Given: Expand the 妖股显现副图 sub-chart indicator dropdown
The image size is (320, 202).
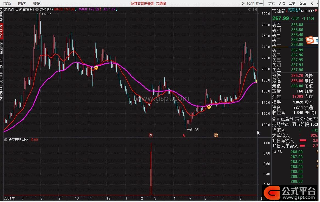Looking at the screenshot, I should (6, 140).
